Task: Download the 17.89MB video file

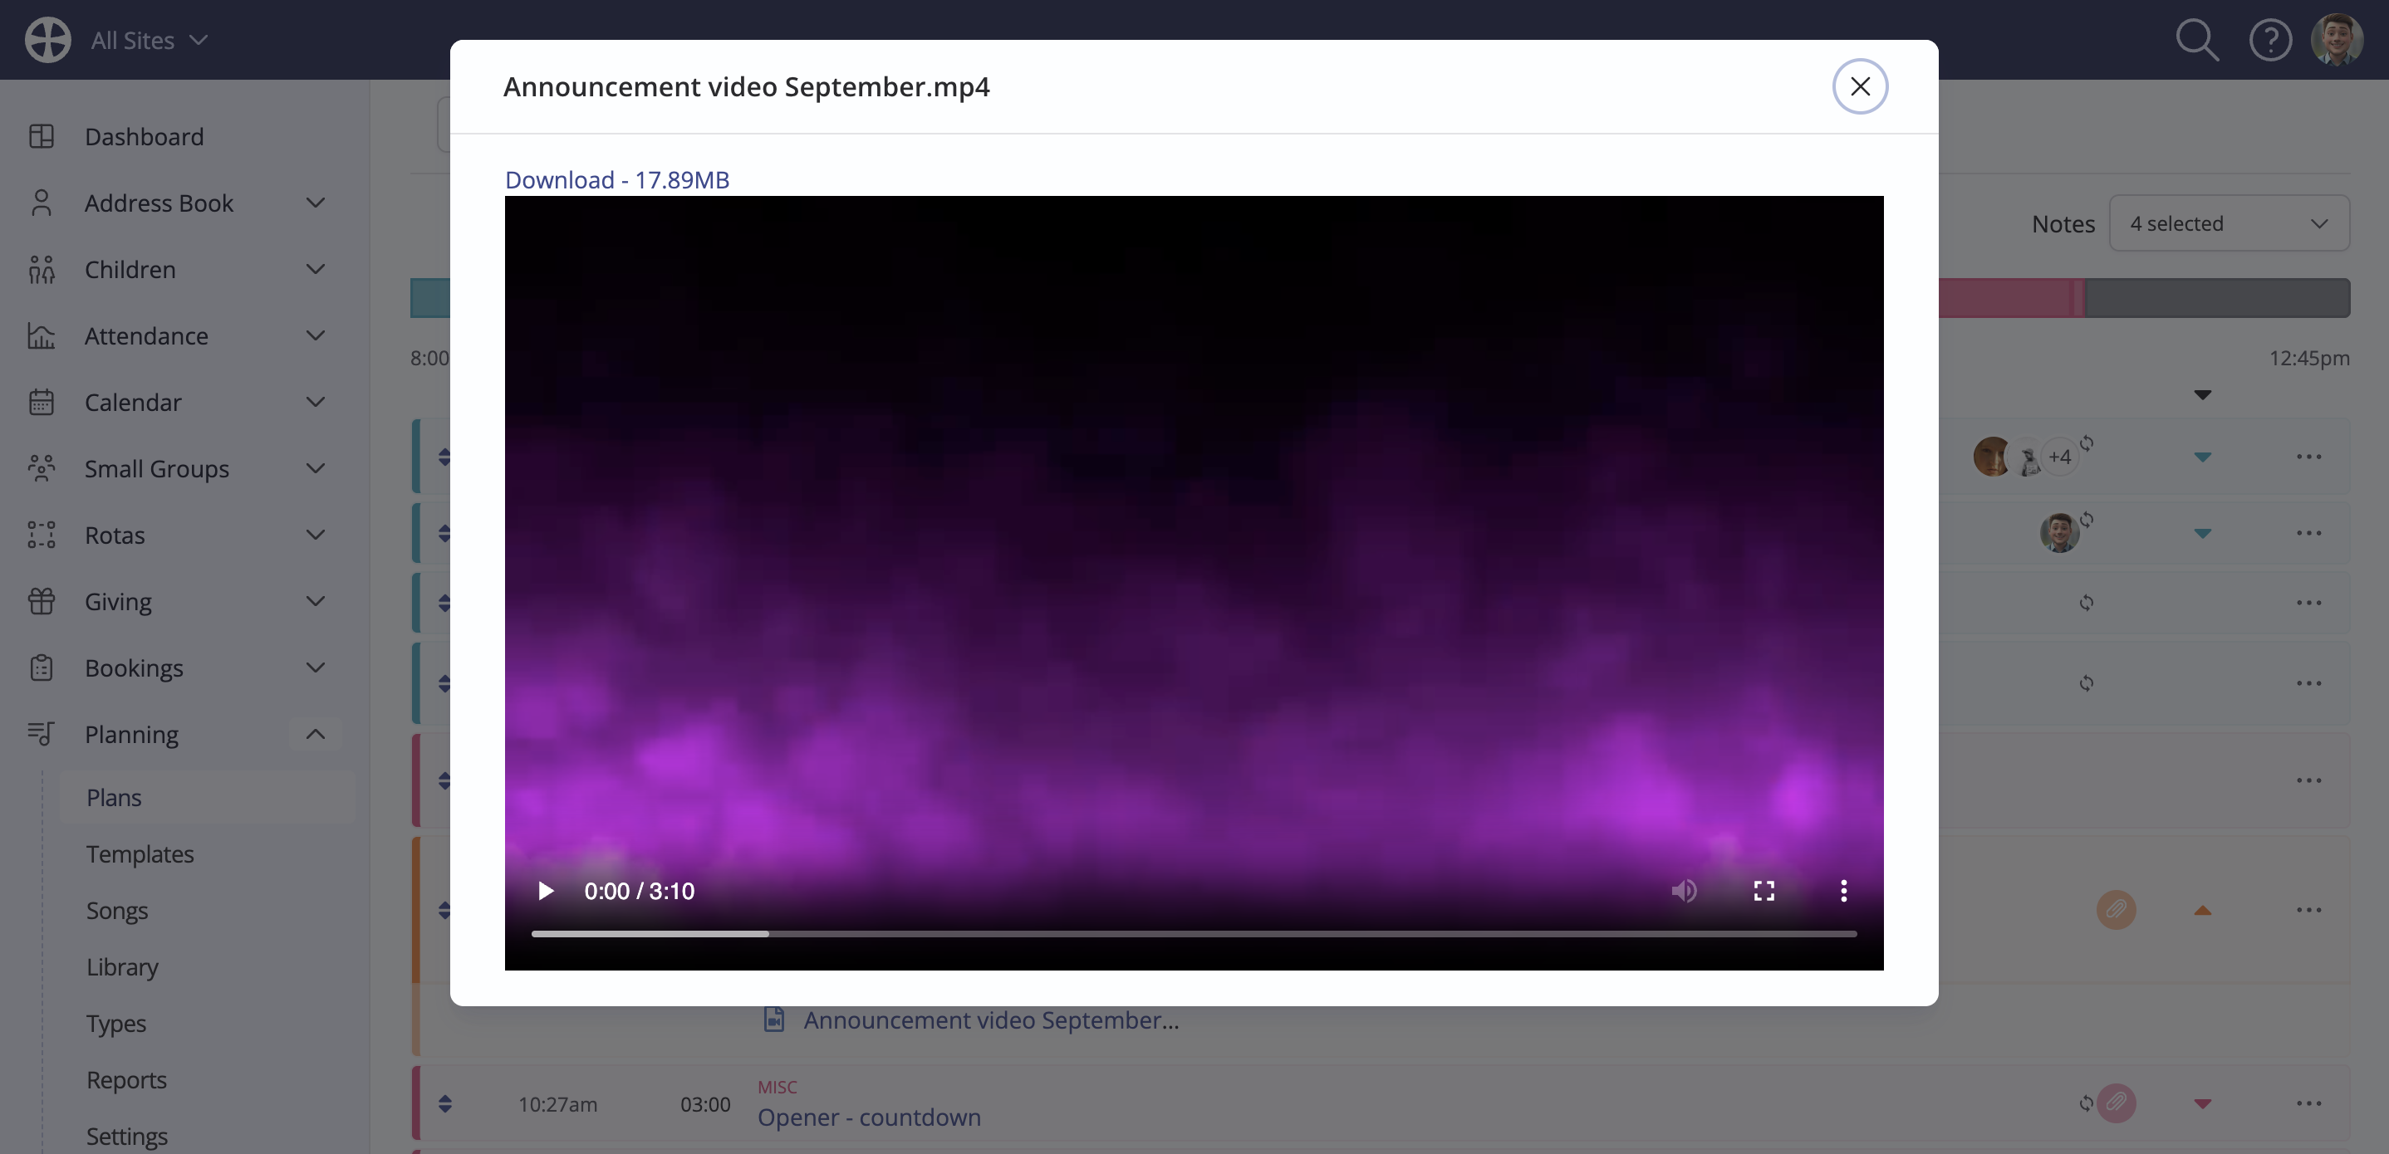Action: 616,180
